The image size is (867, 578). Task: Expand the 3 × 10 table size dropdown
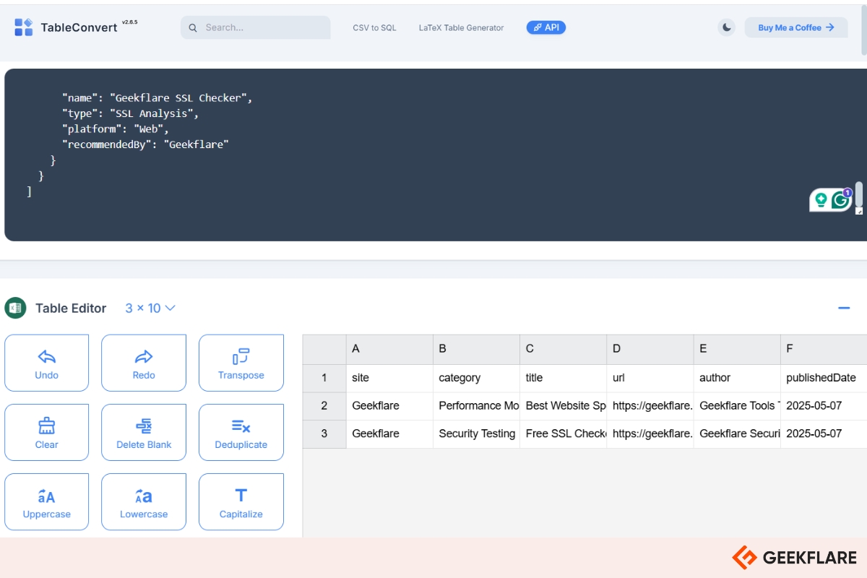point(150,308)
